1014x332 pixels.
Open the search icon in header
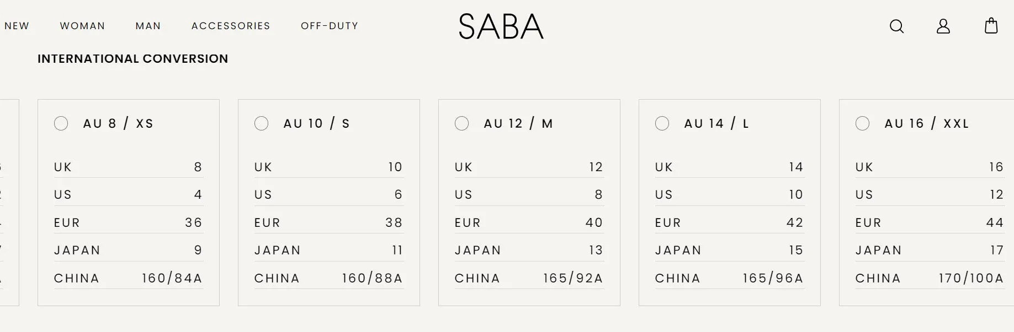[x=896, y=26]
